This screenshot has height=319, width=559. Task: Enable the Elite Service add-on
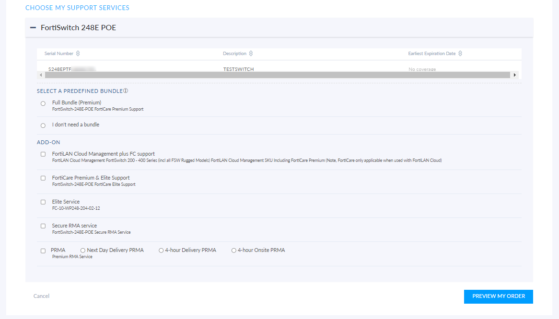tap(43, 202)
